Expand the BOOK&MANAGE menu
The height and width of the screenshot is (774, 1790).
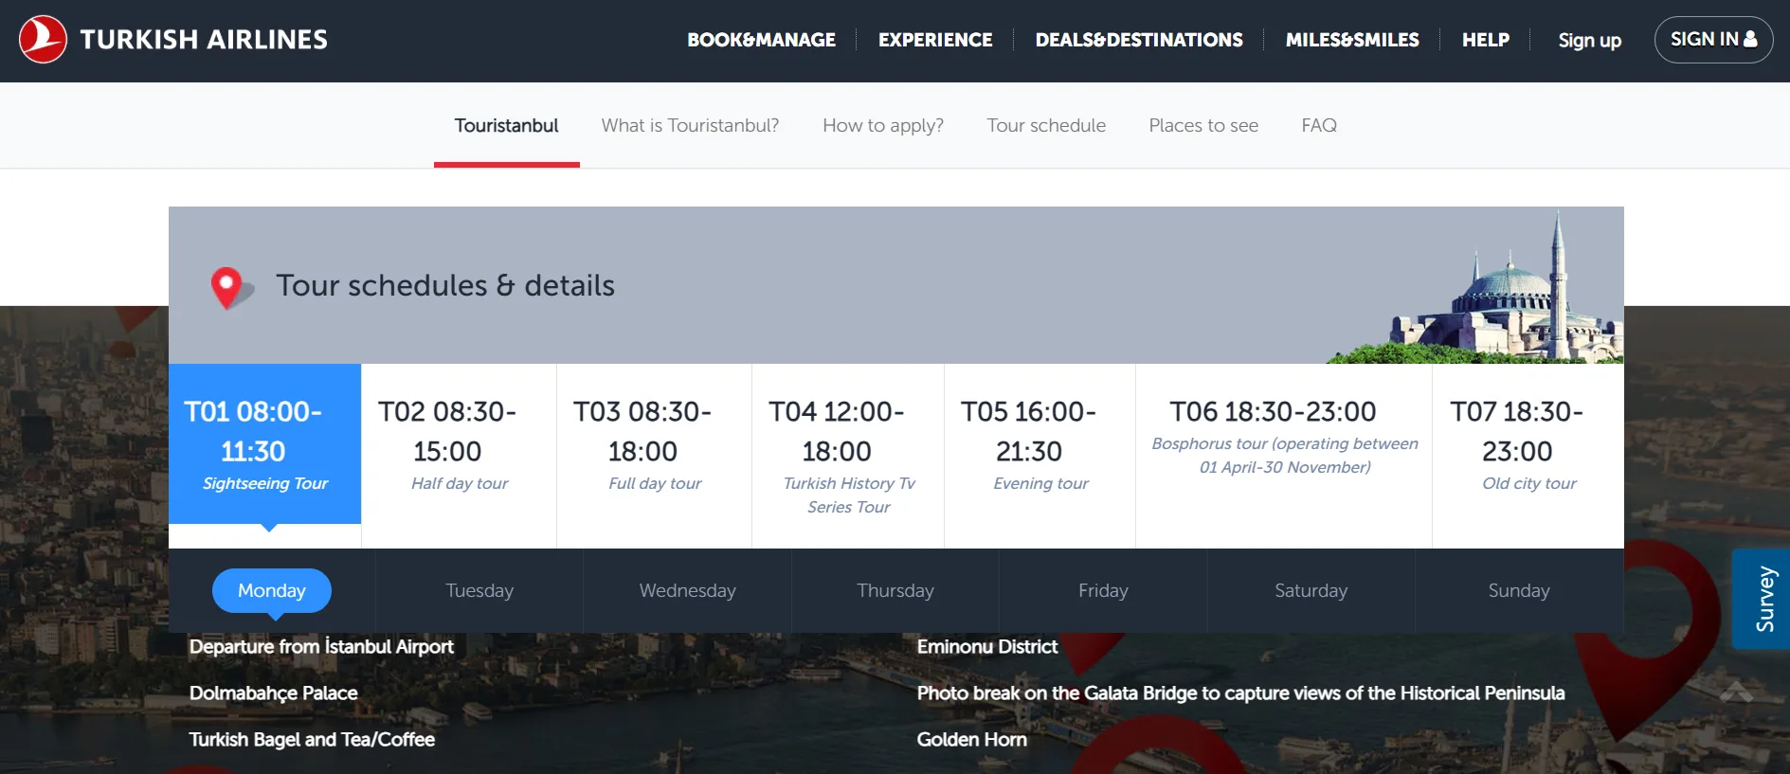761,40
